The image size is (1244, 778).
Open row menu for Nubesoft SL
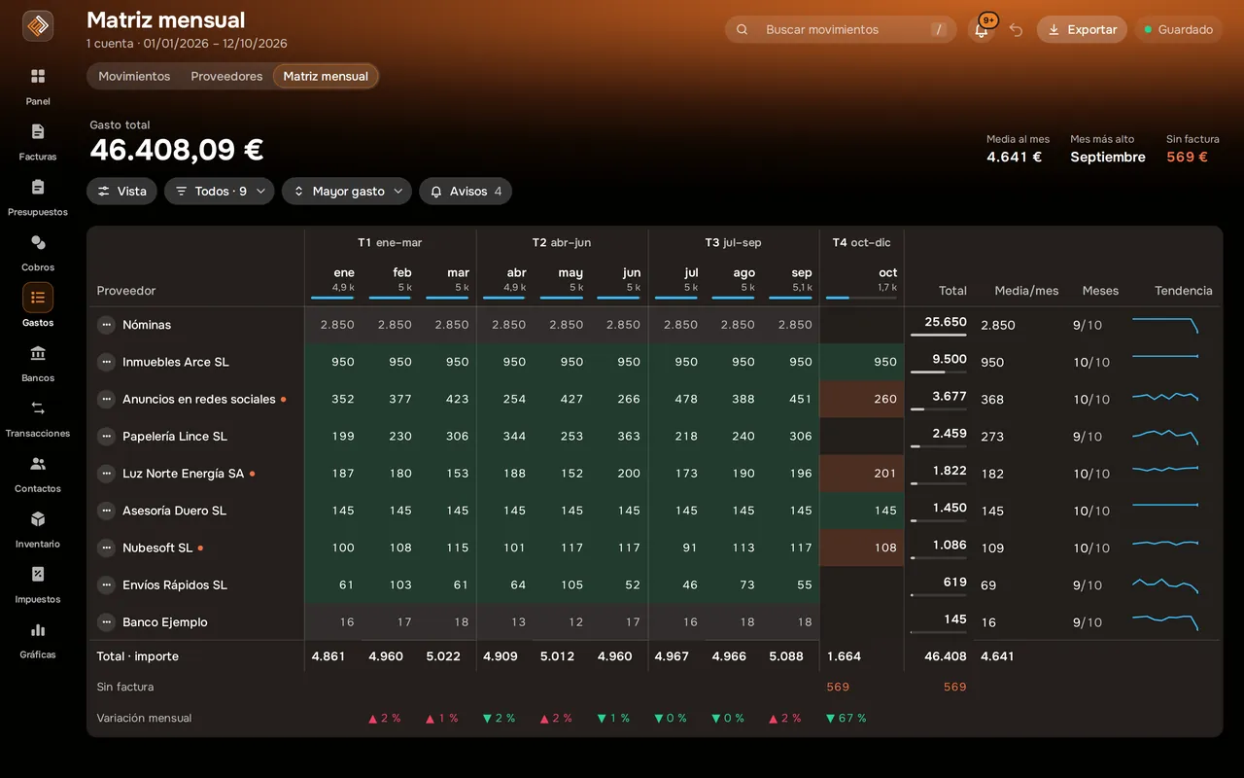coord(106,548)
